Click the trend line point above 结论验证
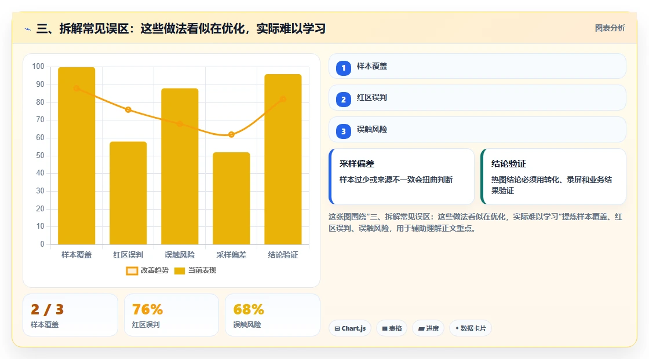This screenshot has width=649, height=359. (283, 99)
